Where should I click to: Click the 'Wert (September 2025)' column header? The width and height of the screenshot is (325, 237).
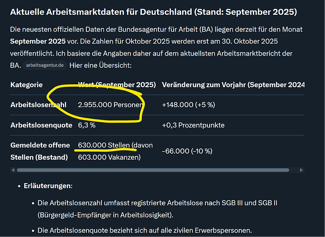[117, 85]
